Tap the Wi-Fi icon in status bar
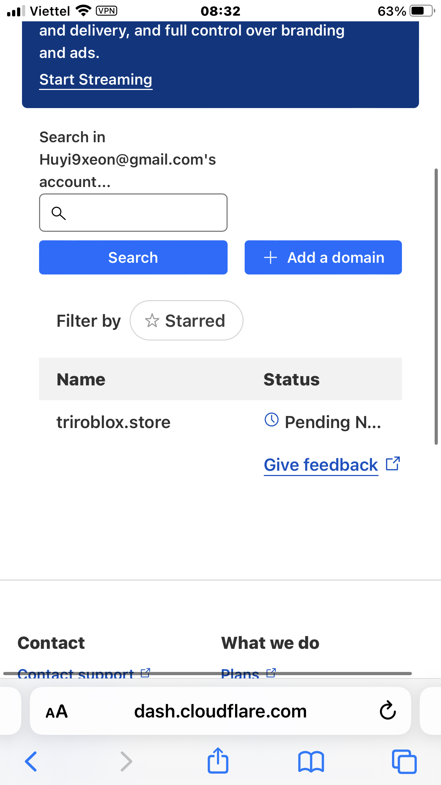This screenshot has height=785, width=441. 84,11
